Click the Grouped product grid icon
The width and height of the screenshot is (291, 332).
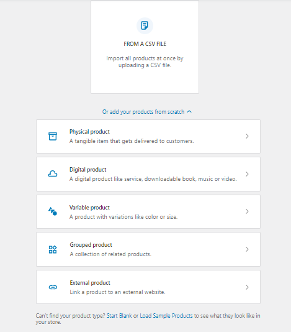pyautogui.click(x=53, y=249)
